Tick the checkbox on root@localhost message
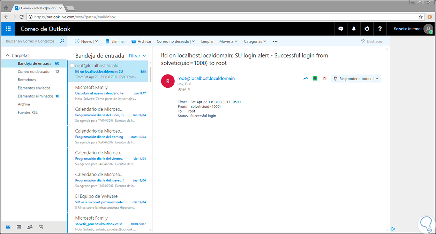This screenshot has width=436, height=234. [72, 66]
